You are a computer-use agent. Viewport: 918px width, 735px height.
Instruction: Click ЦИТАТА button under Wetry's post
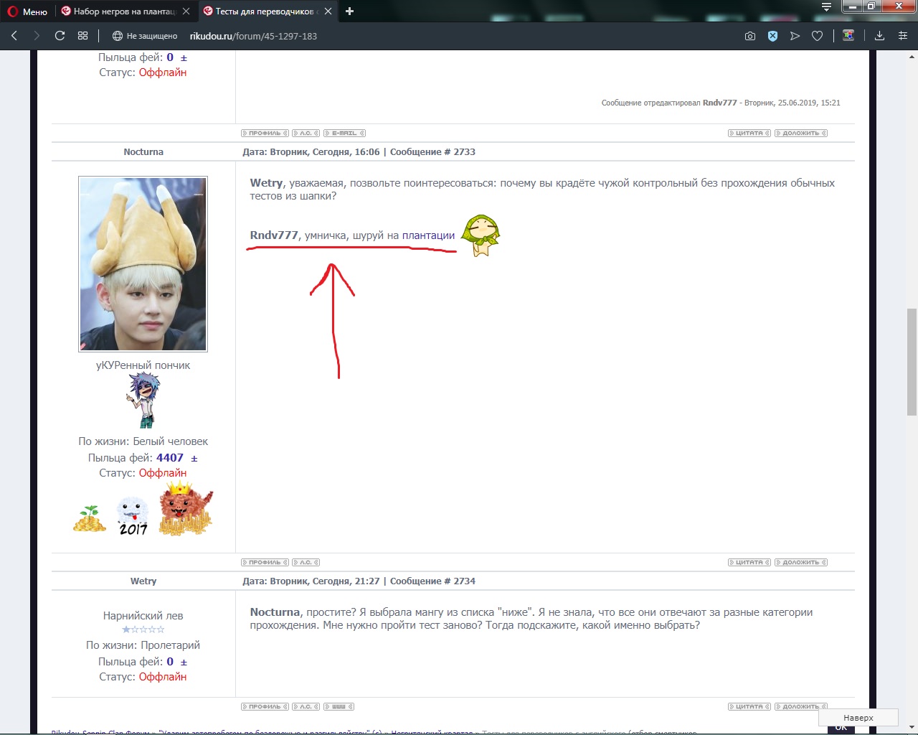click(x=749, y=707)
